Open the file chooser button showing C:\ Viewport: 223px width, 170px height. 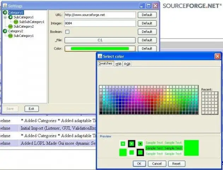click(100, 40)
